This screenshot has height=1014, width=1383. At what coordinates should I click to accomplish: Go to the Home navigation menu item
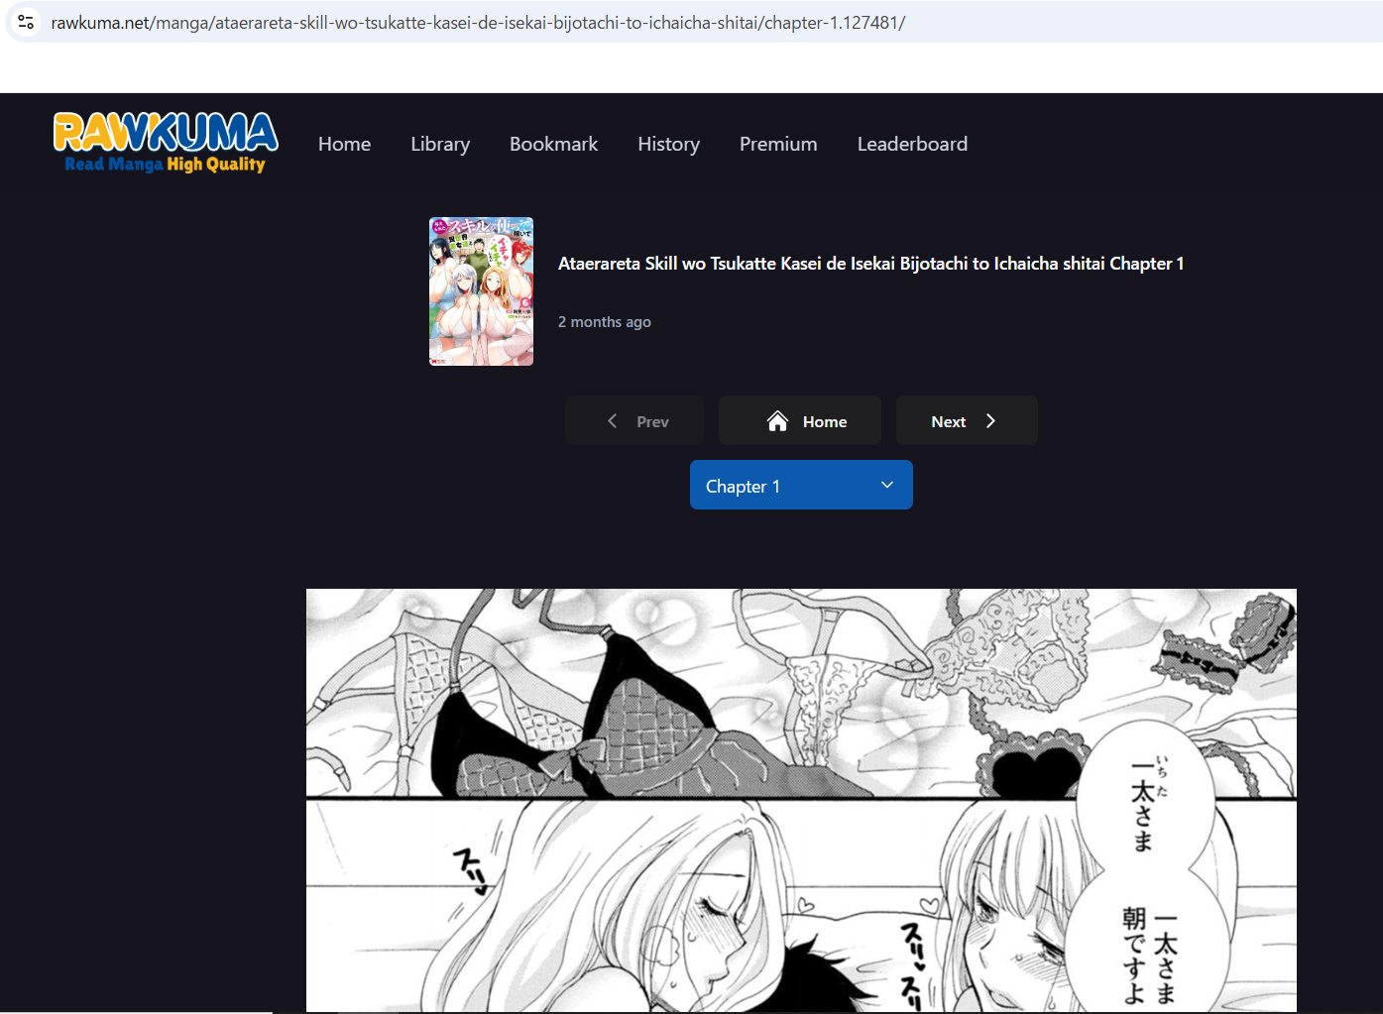pyautogui.click(x=344, y=144)
